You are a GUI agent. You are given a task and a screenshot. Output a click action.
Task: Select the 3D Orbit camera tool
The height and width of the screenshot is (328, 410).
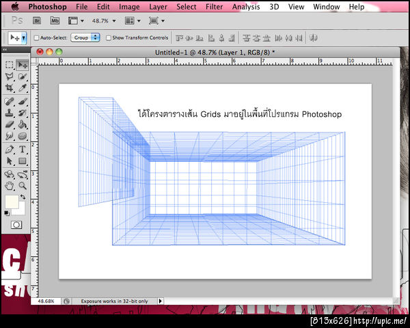23,174
